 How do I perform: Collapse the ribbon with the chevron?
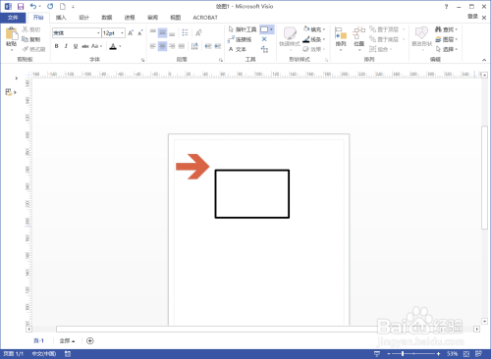point(484,60)
